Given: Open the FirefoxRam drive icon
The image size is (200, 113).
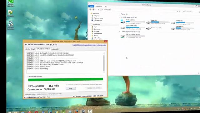Looking at the screenshot, I should [x=173, y=29].
